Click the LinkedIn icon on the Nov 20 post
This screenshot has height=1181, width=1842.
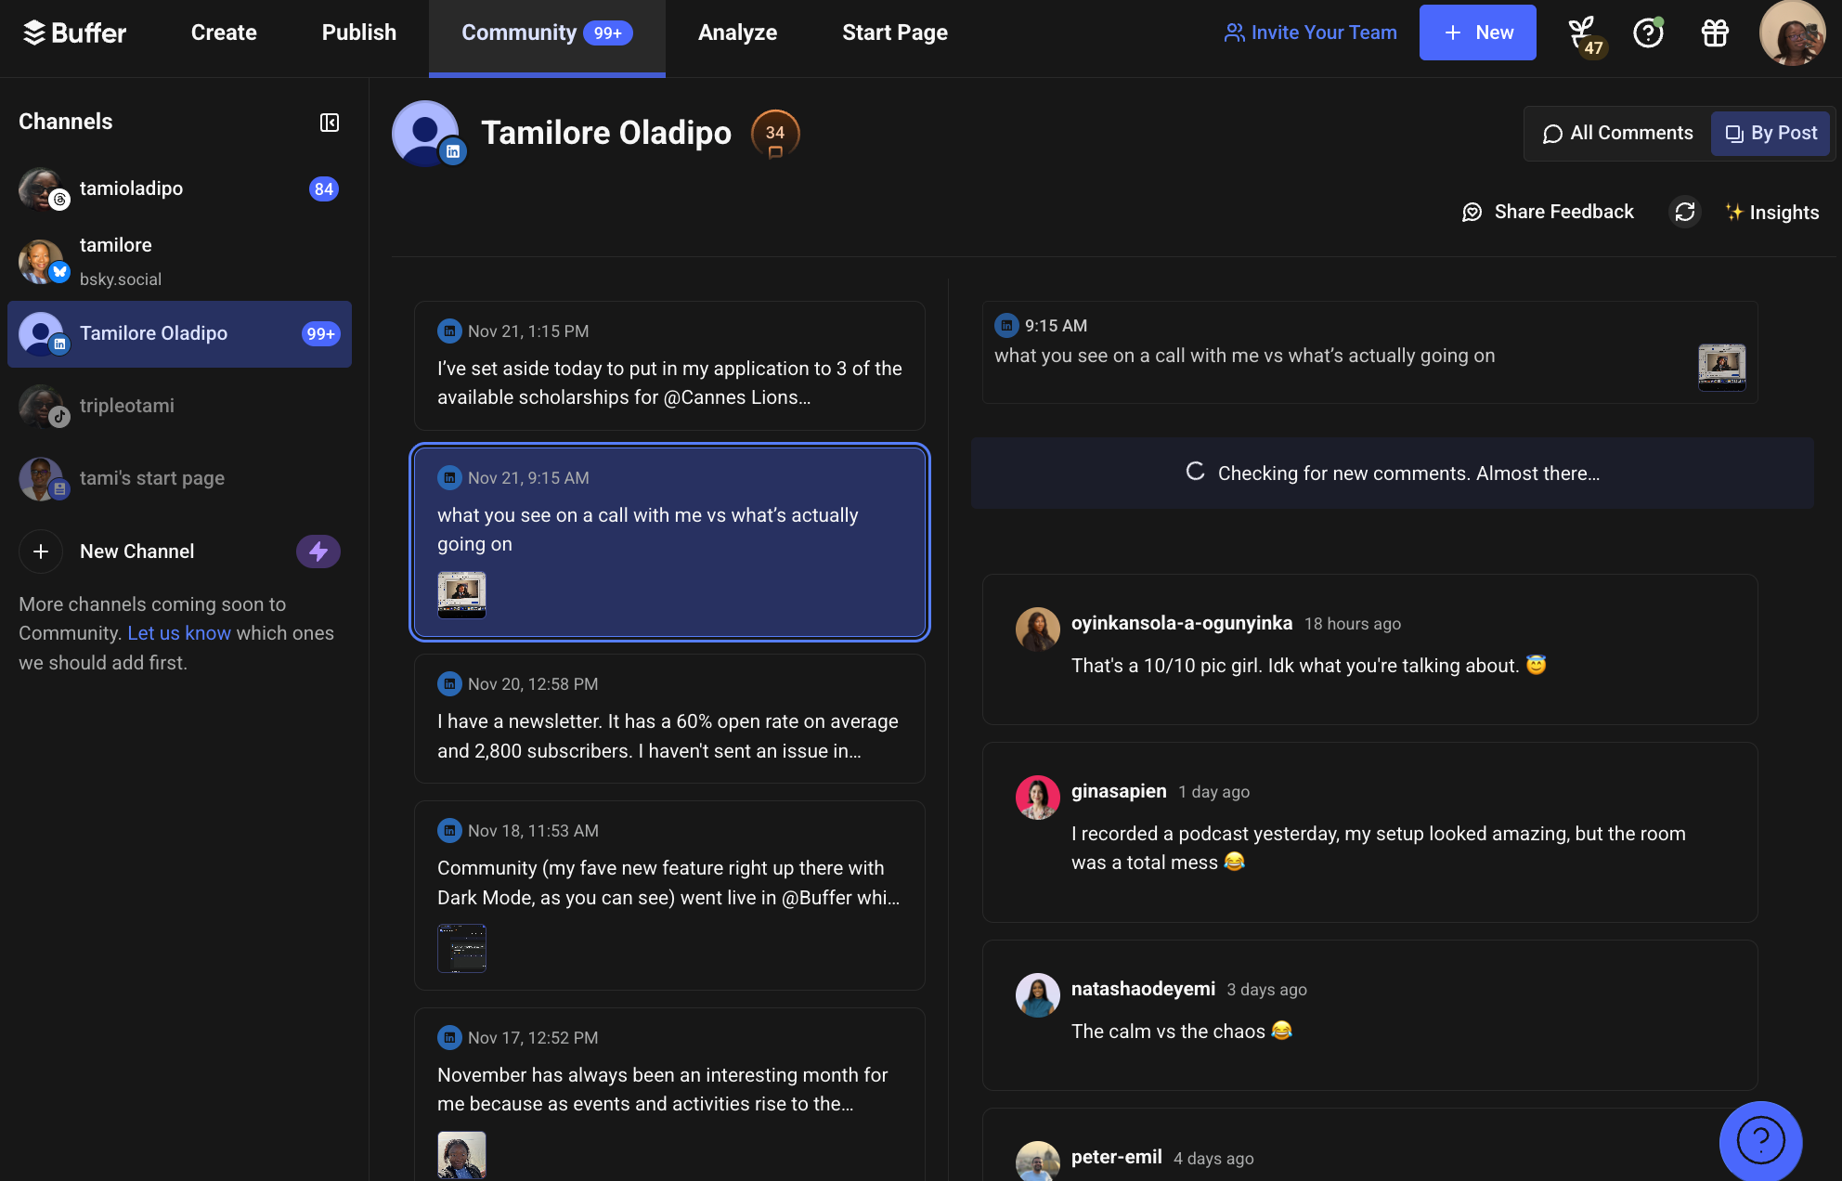[449, 683]
